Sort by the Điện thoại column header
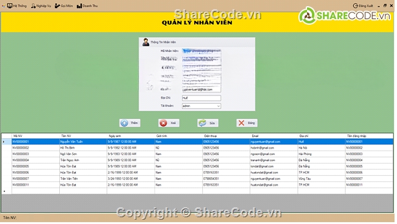 [x=227, y=137]
